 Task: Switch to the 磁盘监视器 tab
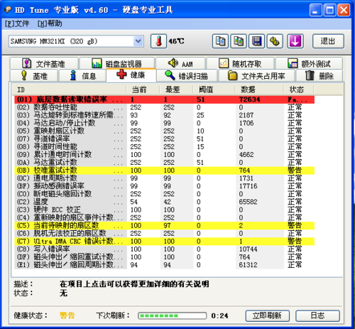pos(117,63)
